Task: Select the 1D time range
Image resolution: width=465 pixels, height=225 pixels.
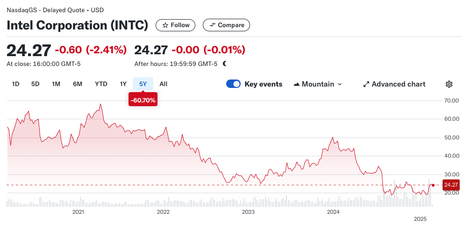Action: (15, 84)
